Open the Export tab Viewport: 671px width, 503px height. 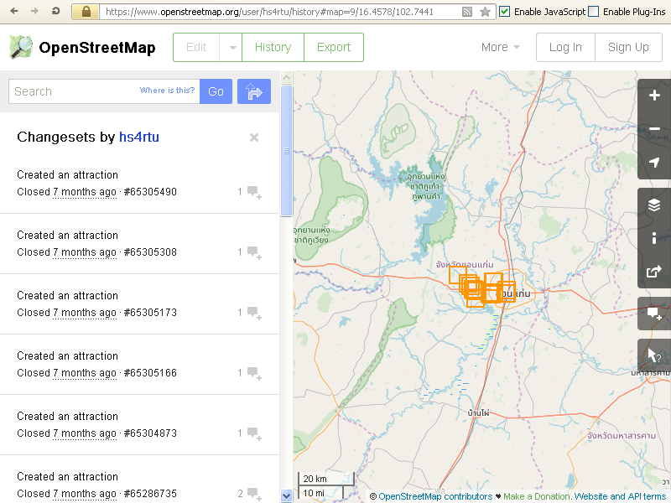334,47
